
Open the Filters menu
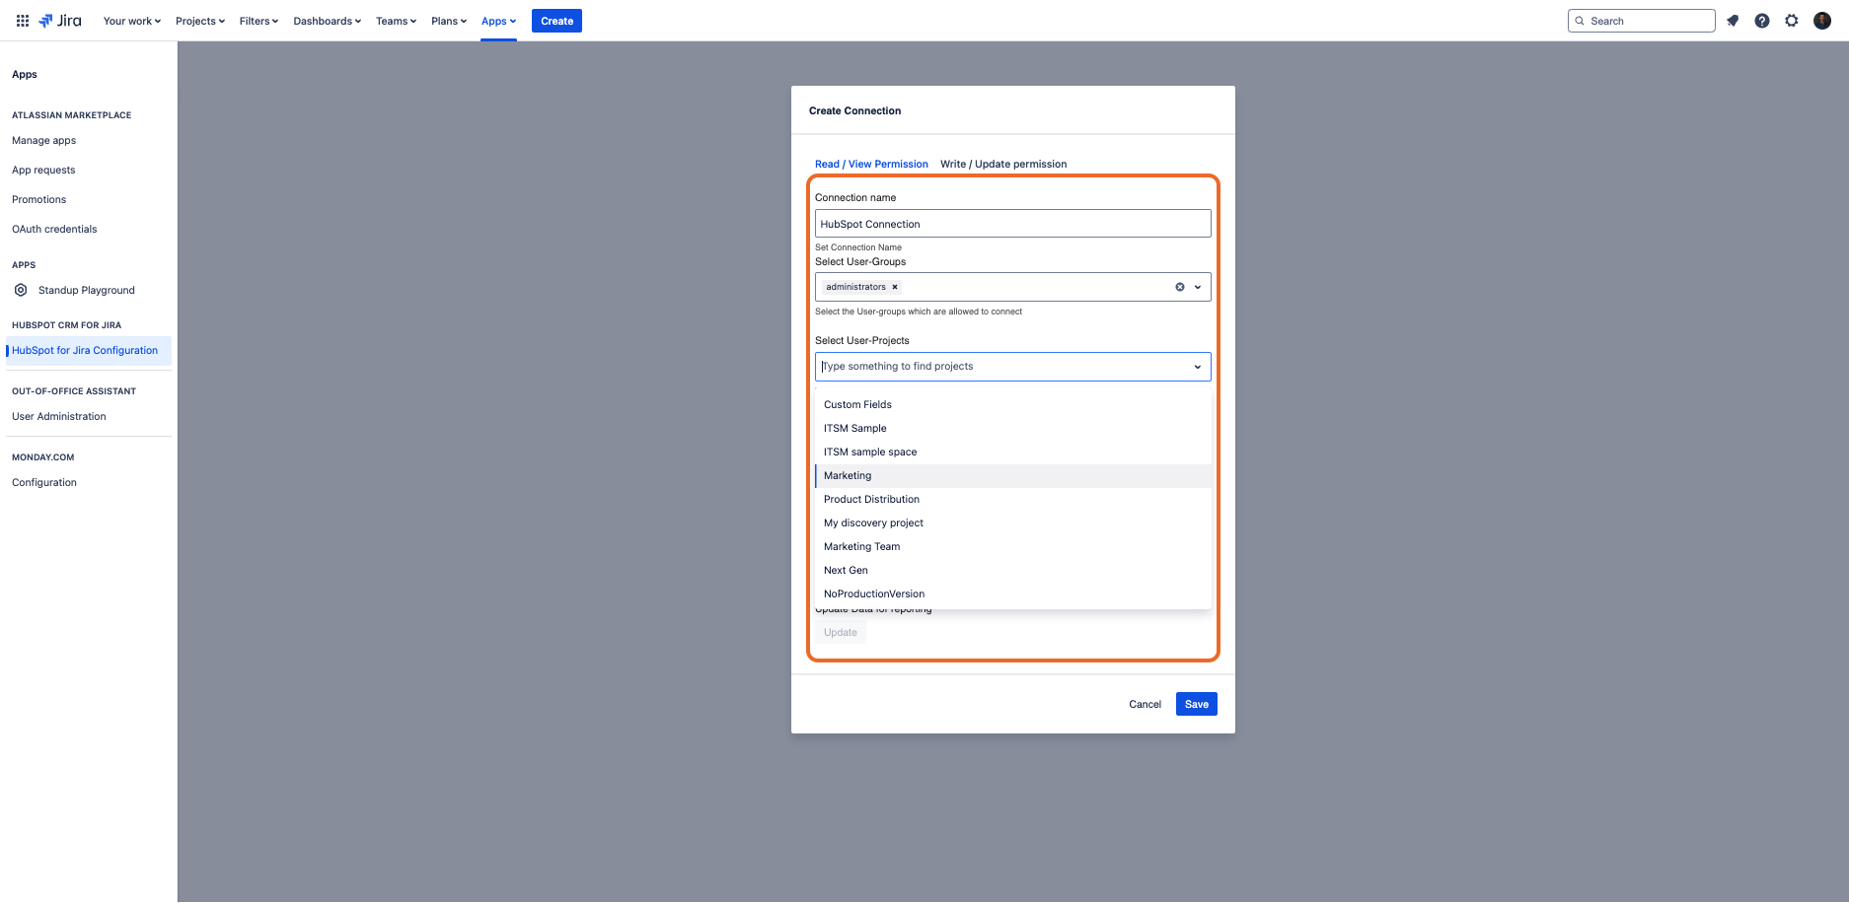(259, 21)
